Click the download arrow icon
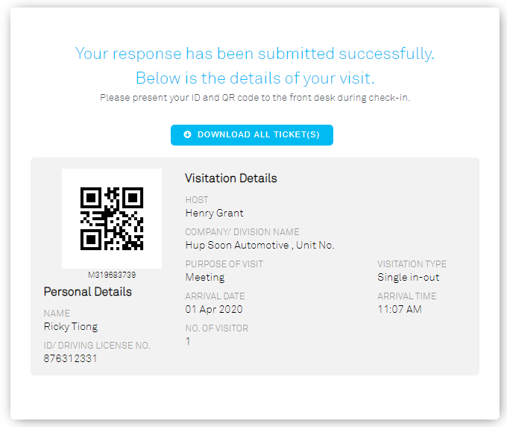Image resolution: width=507 pixels, height=427 pixels. point(187,134)
